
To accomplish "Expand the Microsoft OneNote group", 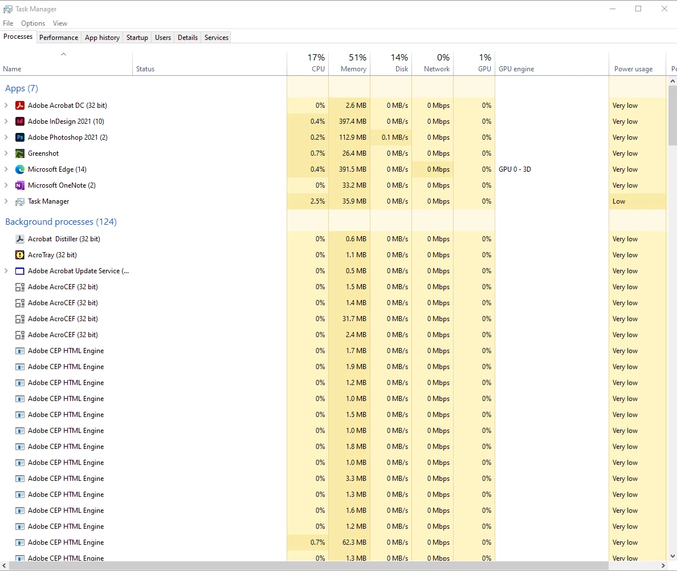I will pos(6,185).
